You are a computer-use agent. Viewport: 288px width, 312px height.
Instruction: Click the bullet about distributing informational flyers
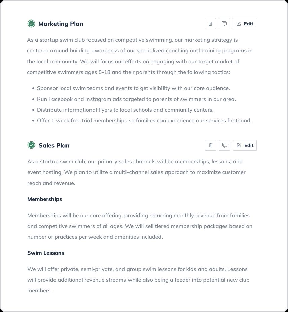(x=125, y=110)
